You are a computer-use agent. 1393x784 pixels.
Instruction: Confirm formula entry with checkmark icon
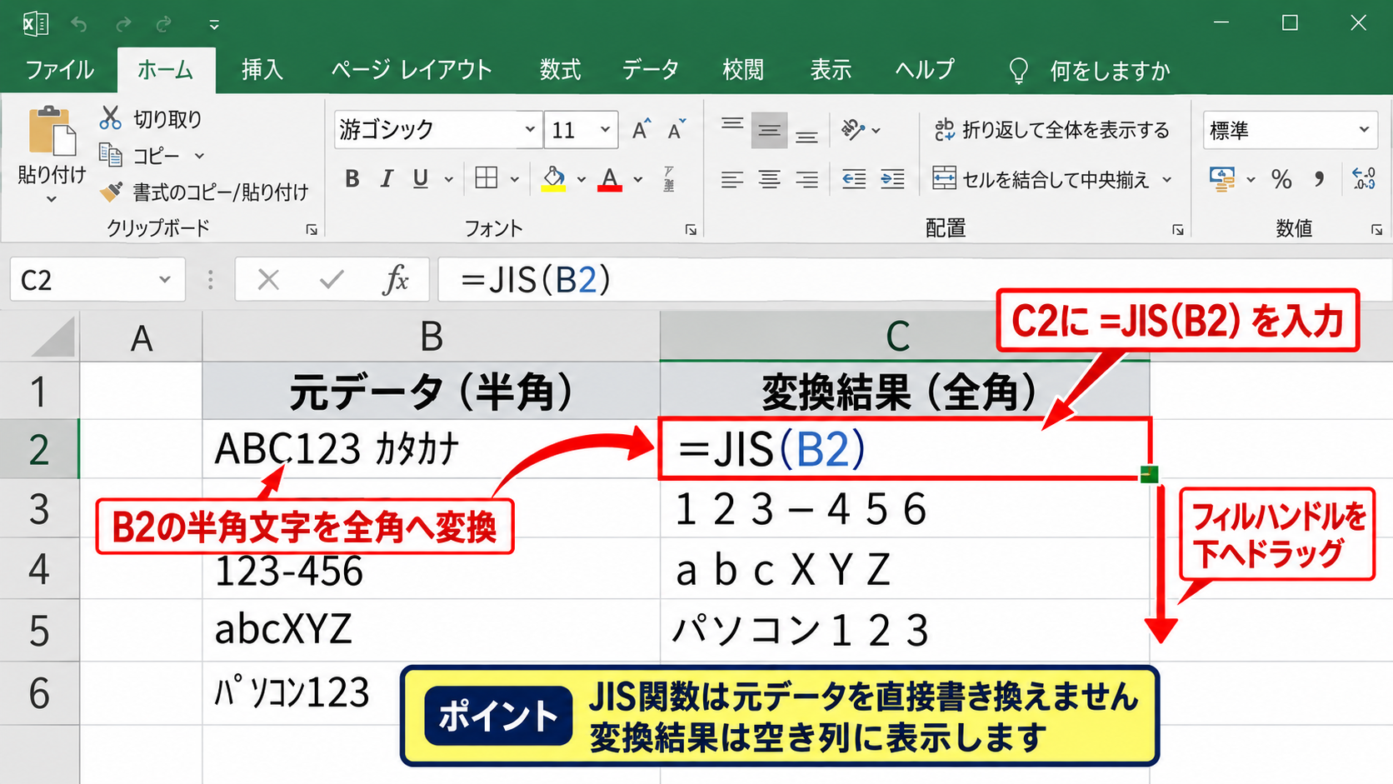point(332,280)
